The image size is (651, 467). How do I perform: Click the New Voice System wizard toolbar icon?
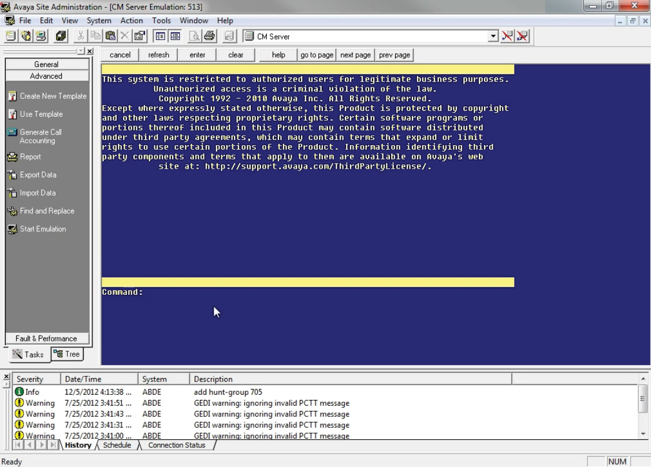tap(26, 36)
